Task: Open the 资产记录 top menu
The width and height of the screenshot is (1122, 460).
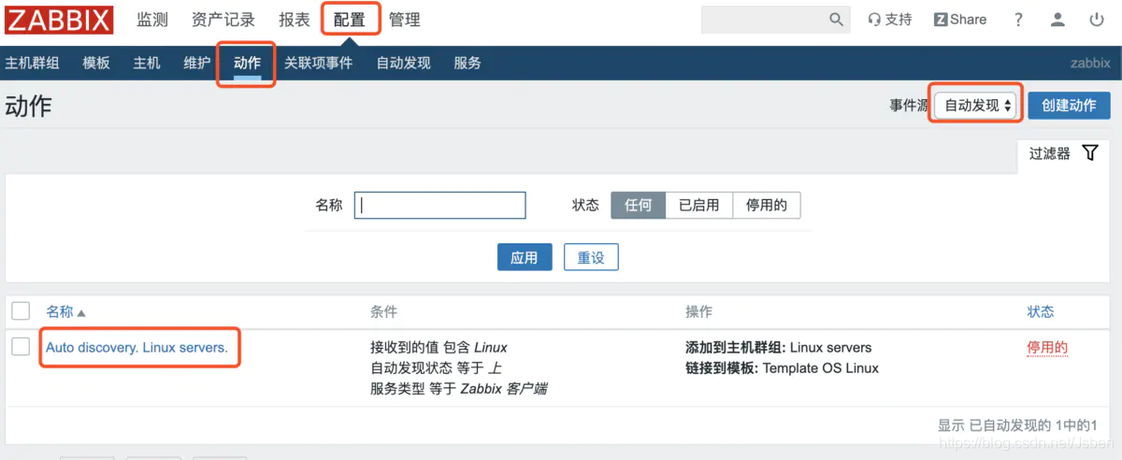Action: point(223,20)
